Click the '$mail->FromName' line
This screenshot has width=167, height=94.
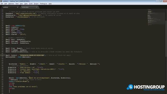click(16, 50)
